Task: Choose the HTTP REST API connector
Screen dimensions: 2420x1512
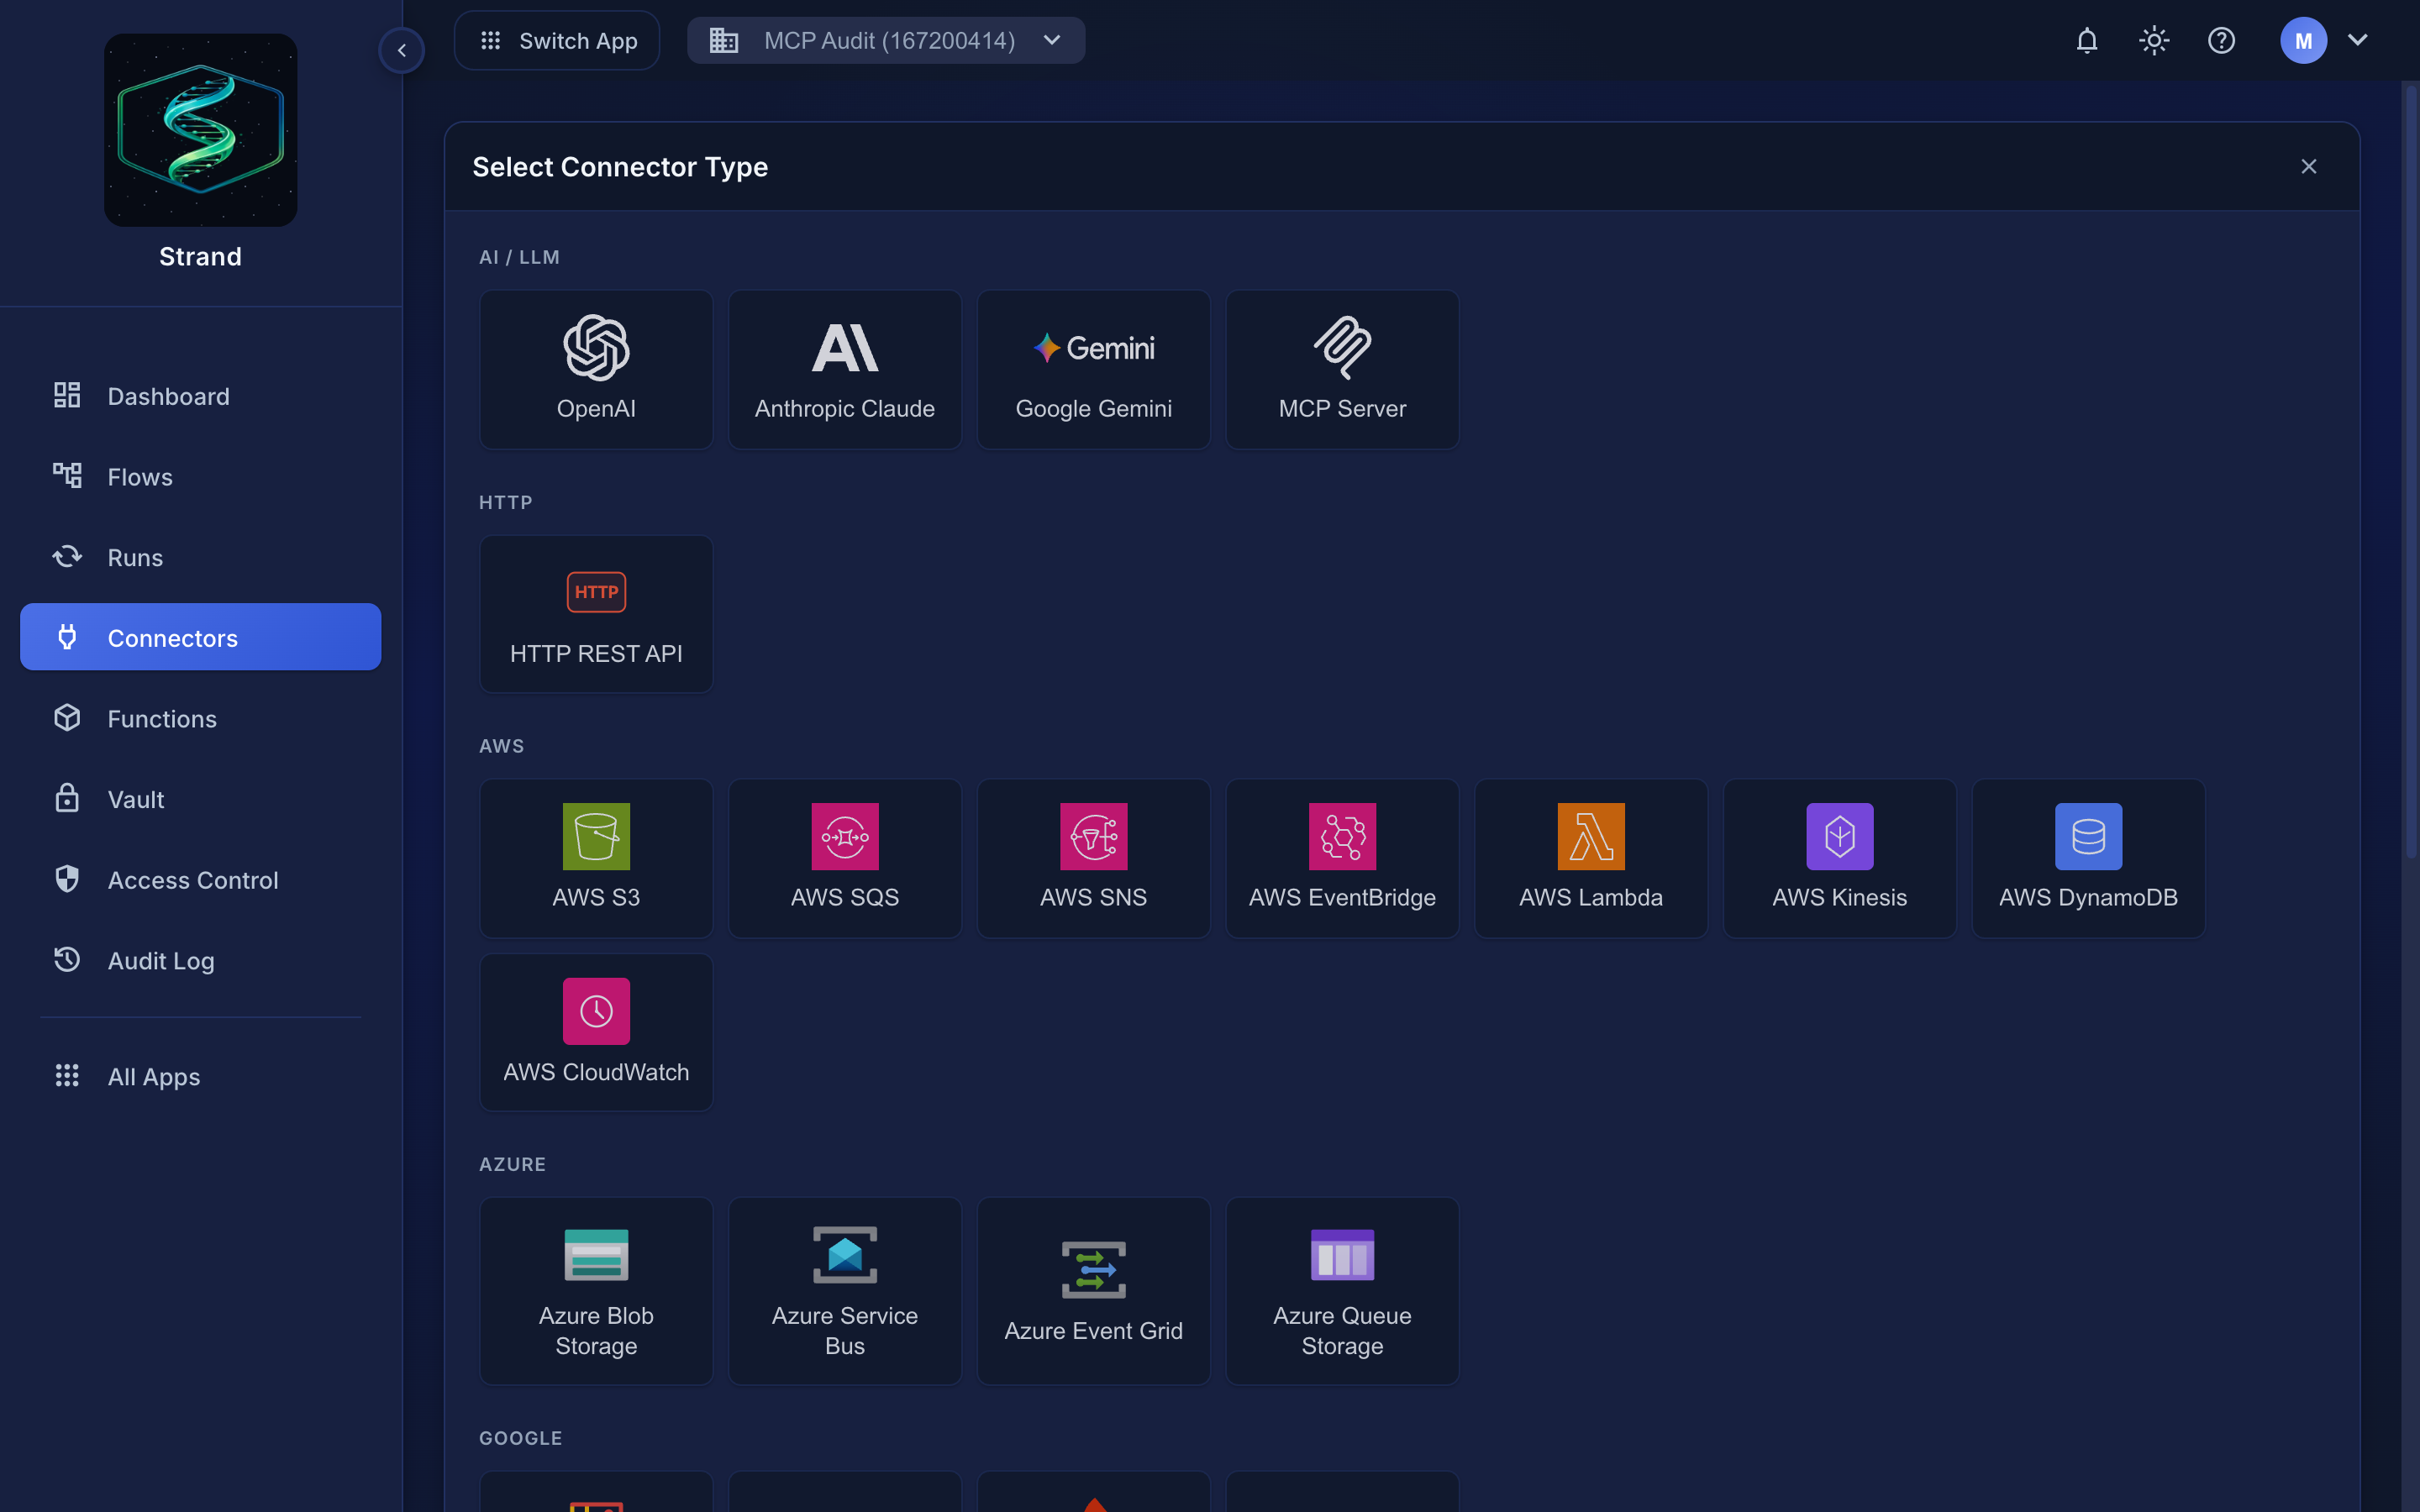Action: tap(596, 614)
